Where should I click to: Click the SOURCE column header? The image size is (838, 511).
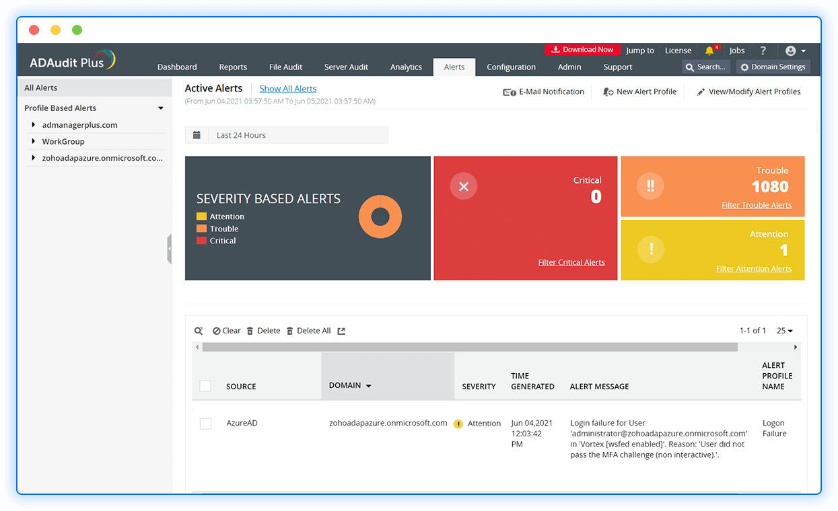241,387
